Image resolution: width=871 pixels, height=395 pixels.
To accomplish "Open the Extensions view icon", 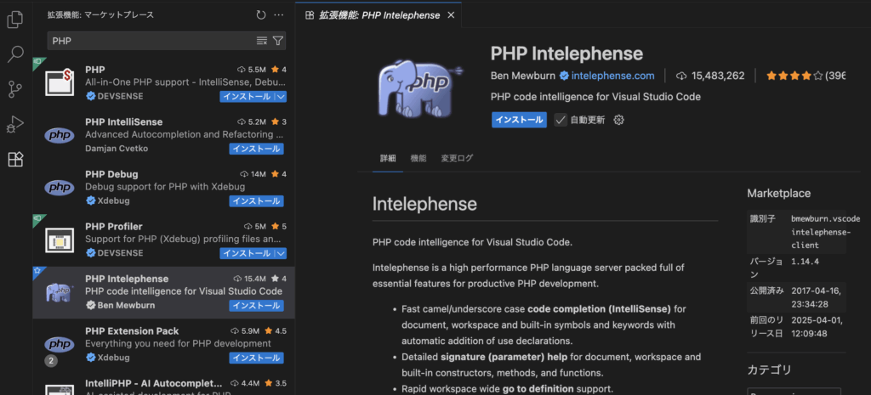I will tap(15, 160).
